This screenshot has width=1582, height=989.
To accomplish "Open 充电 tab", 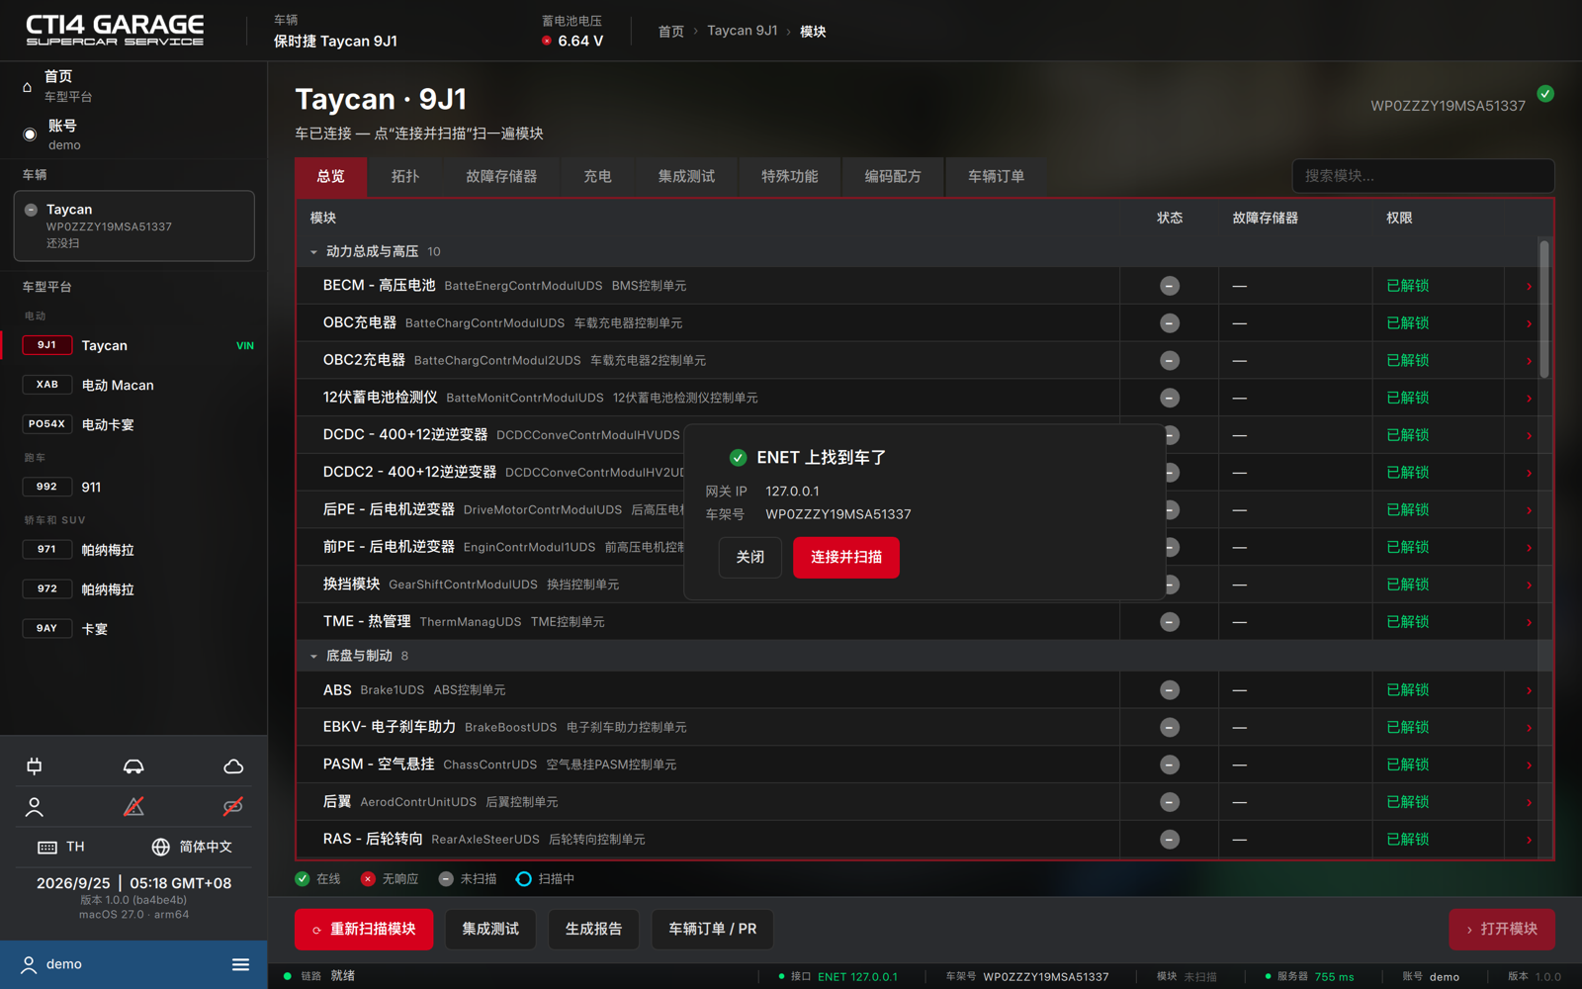I will [597, 176].
